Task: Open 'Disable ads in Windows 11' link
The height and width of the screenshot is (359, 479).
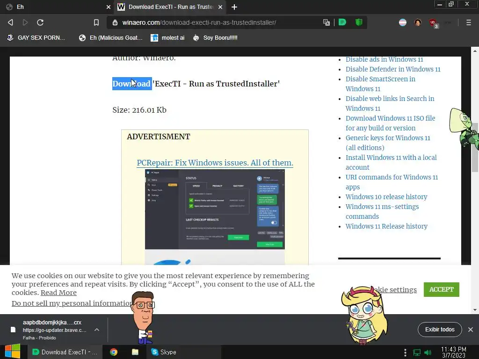Action: 385,59
